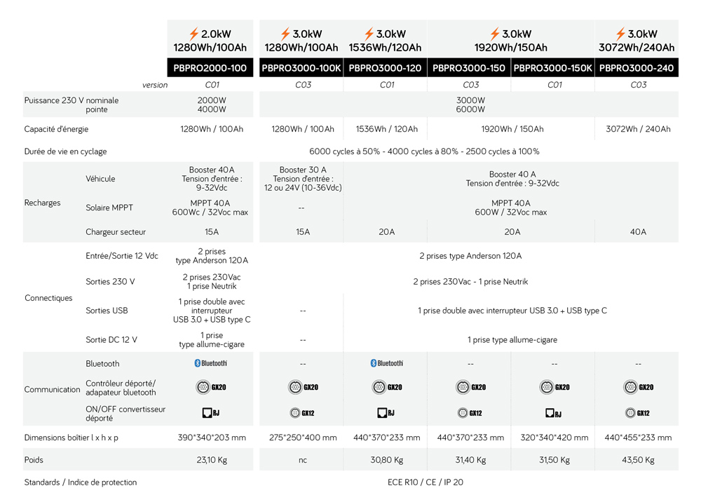This screenshot has height=495, width=701.
Task: Click the GX12 icon in the PBPRO3000-100K column
Action: 303,413
